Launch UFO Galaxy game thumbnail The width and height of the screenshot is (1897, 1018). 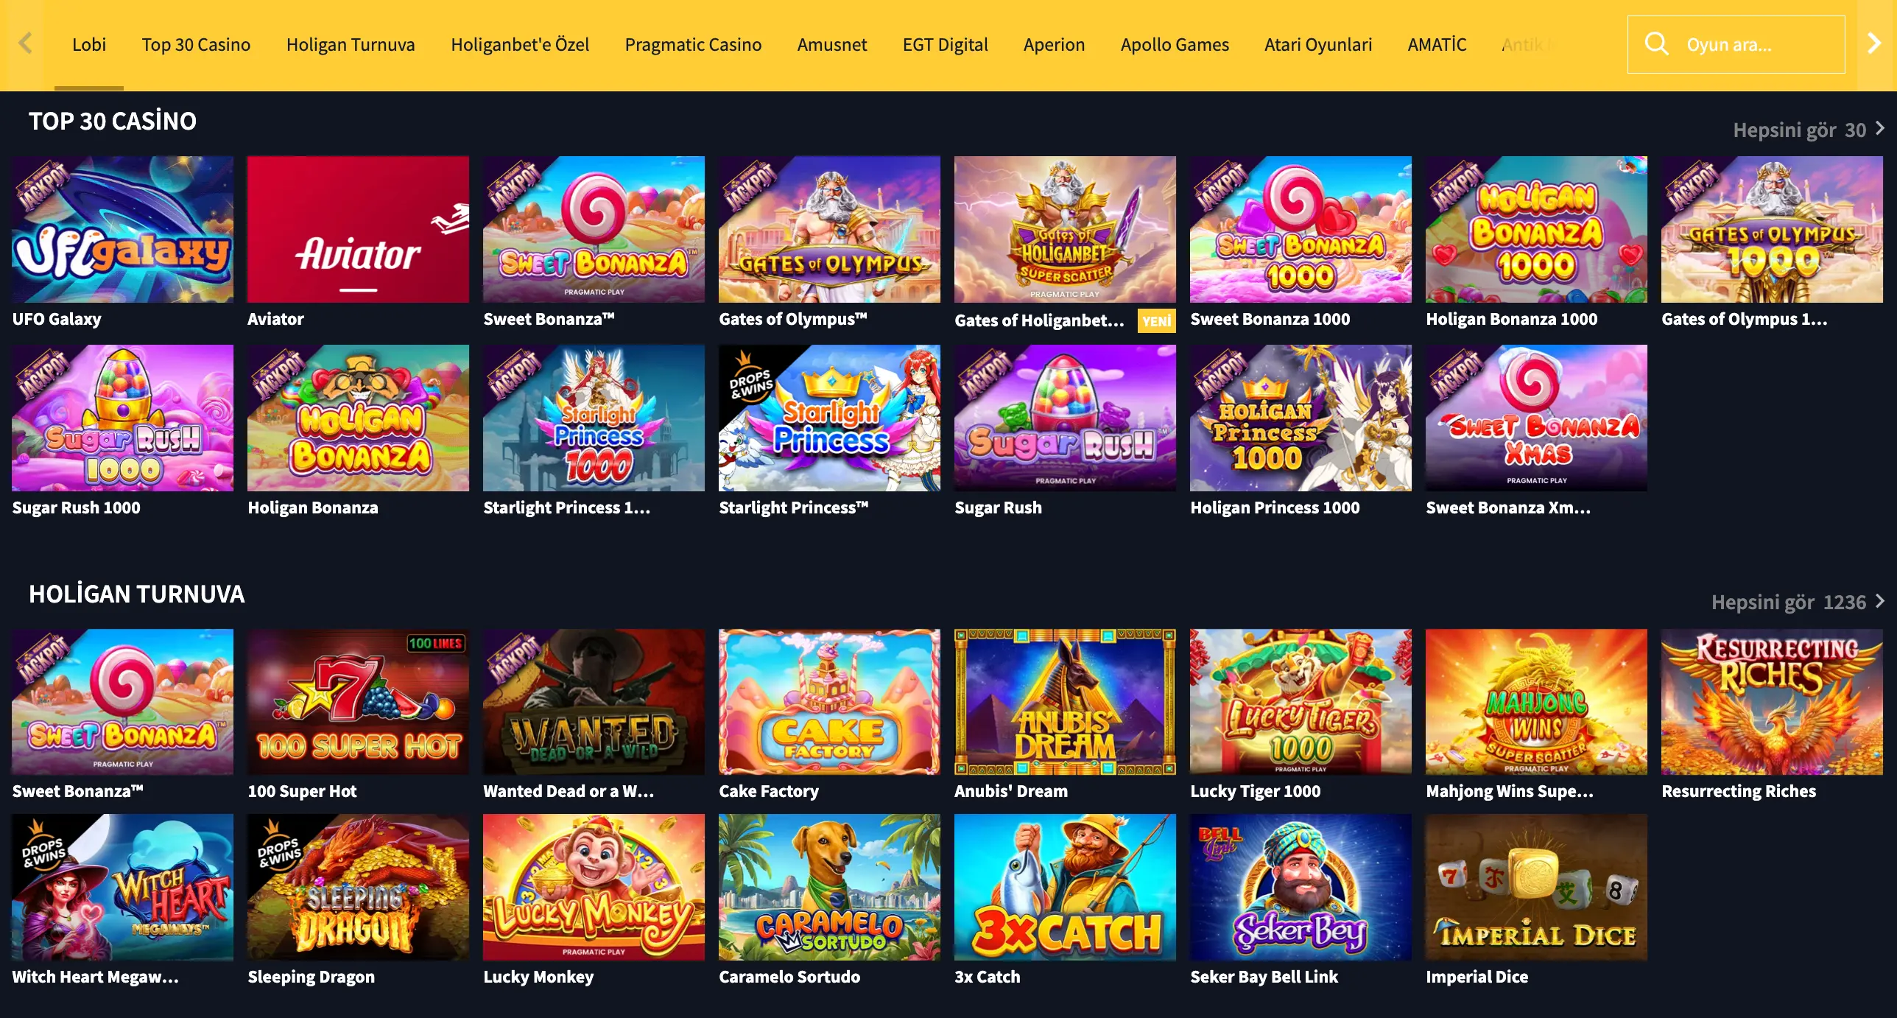(x=122, y=229)
